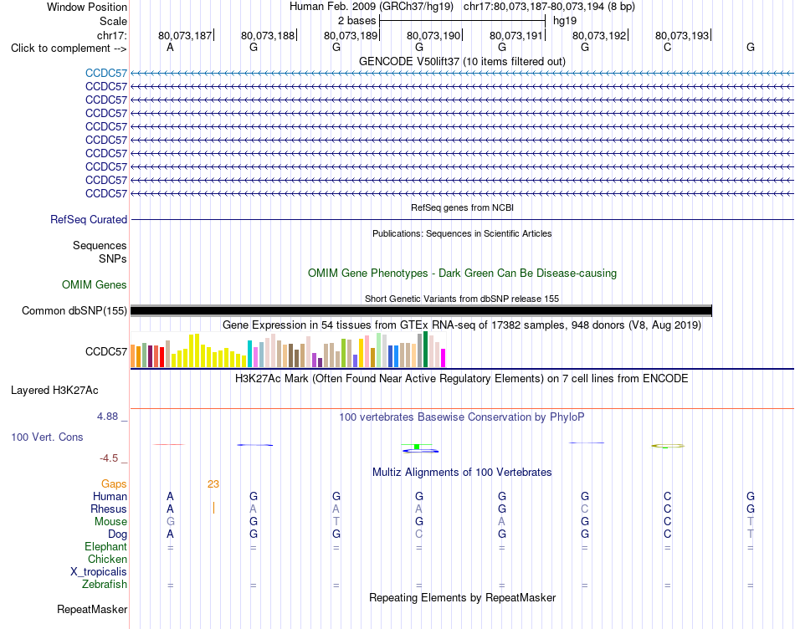
Task: Click the orange Gaps label
Action: (114, 484)
